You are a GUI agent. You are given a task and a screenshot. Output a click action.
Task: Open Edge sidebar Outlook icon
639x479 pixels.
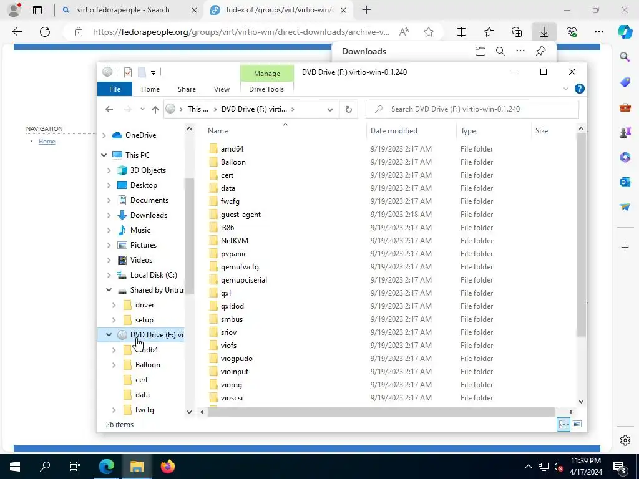(x=625, y=181)
